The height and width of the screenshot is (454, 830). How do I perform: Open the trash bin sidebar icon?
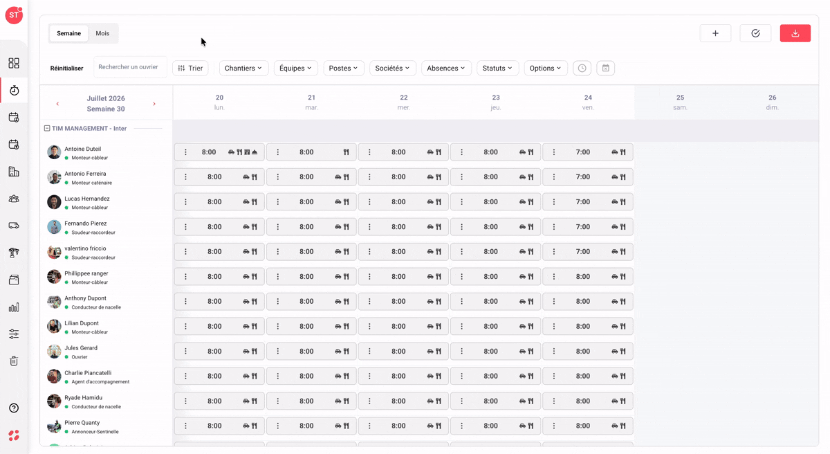(x=14, y=361)
